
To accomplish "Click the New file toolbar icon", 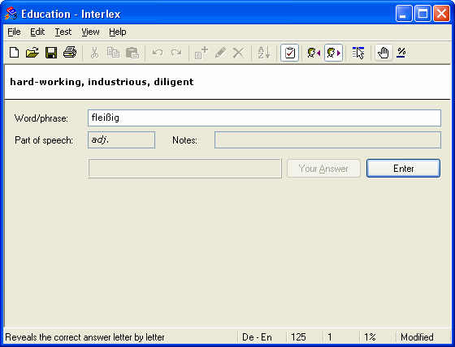I will (x=15, y=53).
